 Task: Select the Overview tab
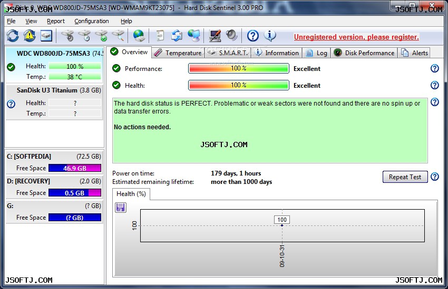click(129, 52)
